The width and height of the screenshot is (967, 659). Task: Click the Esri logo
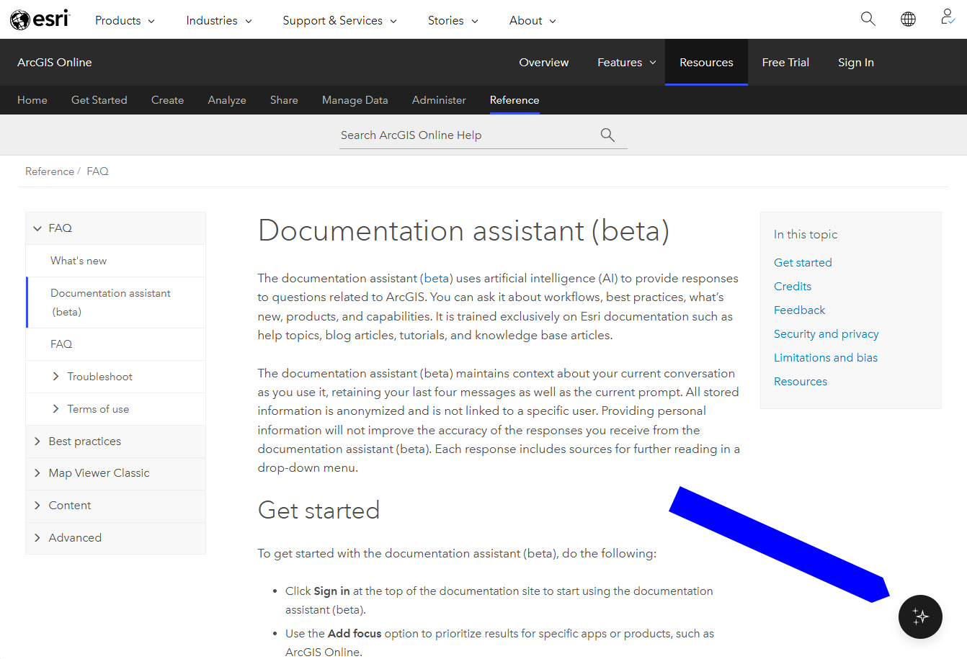[x=40, y=19]
